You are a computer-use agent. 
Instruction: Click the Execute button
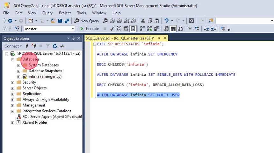coord(90,29)
